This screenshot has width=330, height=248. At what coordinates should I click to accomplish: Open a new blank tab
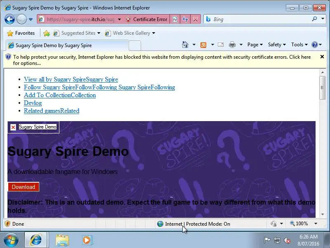(x=135, y=45)
